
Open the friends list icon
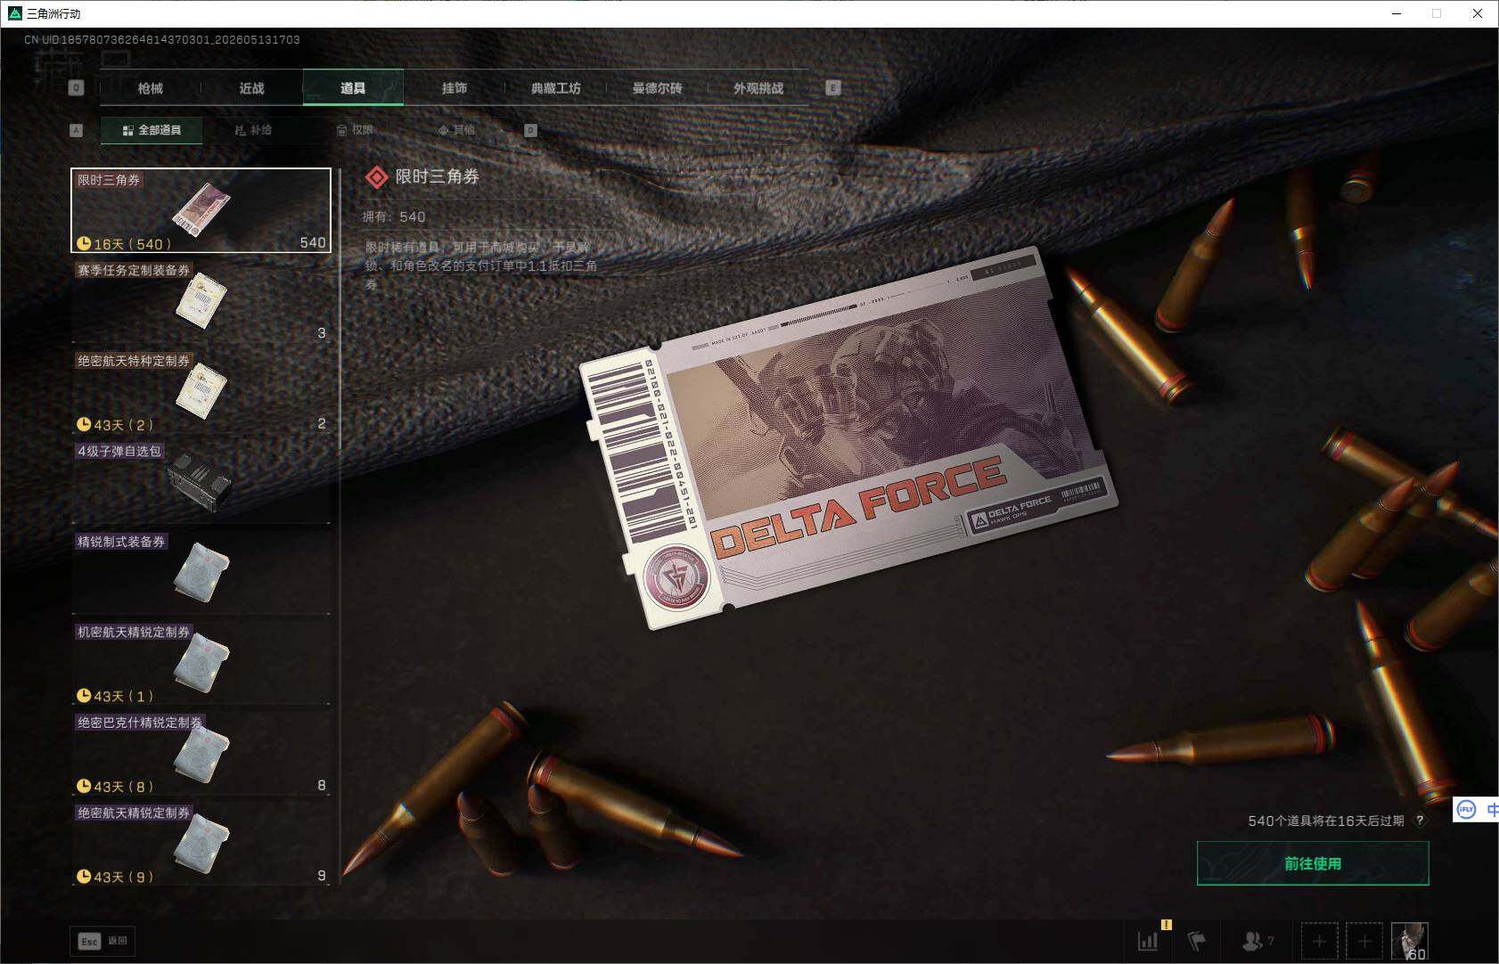click(x=1257, y=941)
